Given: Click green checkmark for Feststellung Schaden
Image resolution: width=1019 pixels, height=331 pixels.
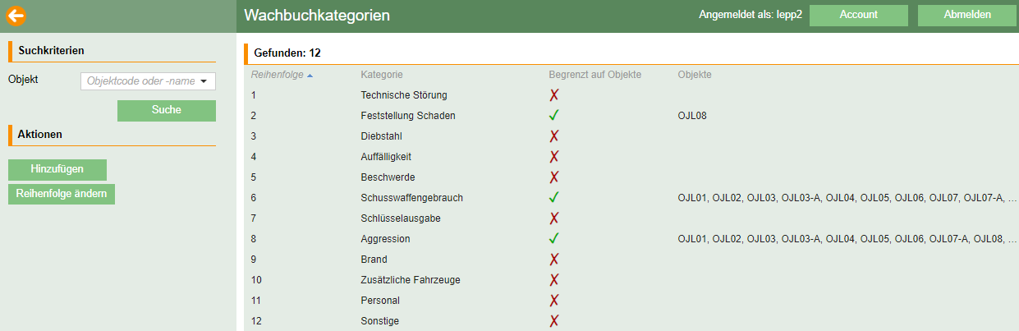Looking at the screenshot, I should (x=554, y=116).
